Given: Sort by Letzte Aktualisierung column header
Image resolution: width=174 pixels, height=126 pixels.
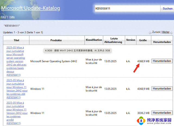Looking at the screenshot, I should pyautogui.click(x=114, y=40).
